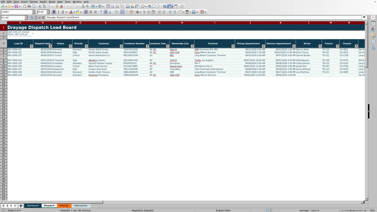The width and height of the screenshot is (377, 212).
Task: Toggle Italic formatting
Action: [x=58, y=12]
